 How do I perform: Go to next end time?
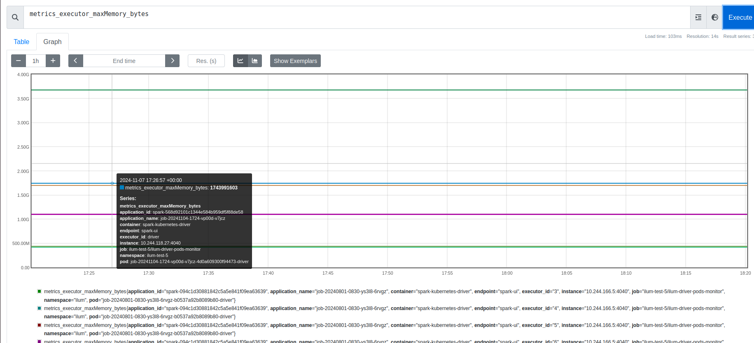pos(172,61)
